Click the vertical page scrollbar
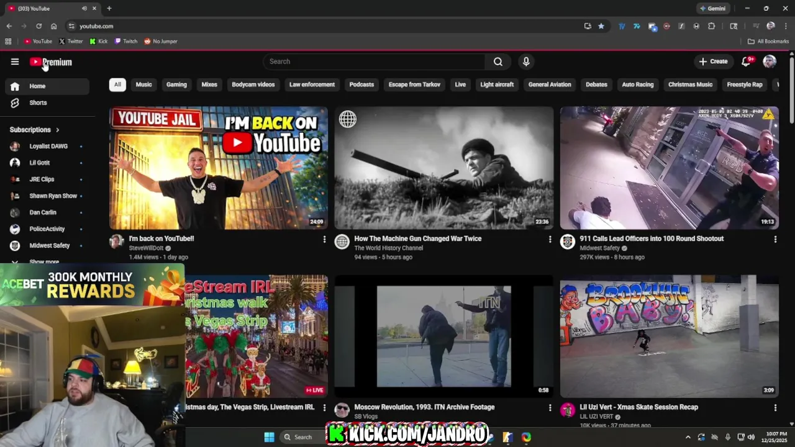The image size is (795, 447). [791, 91]
